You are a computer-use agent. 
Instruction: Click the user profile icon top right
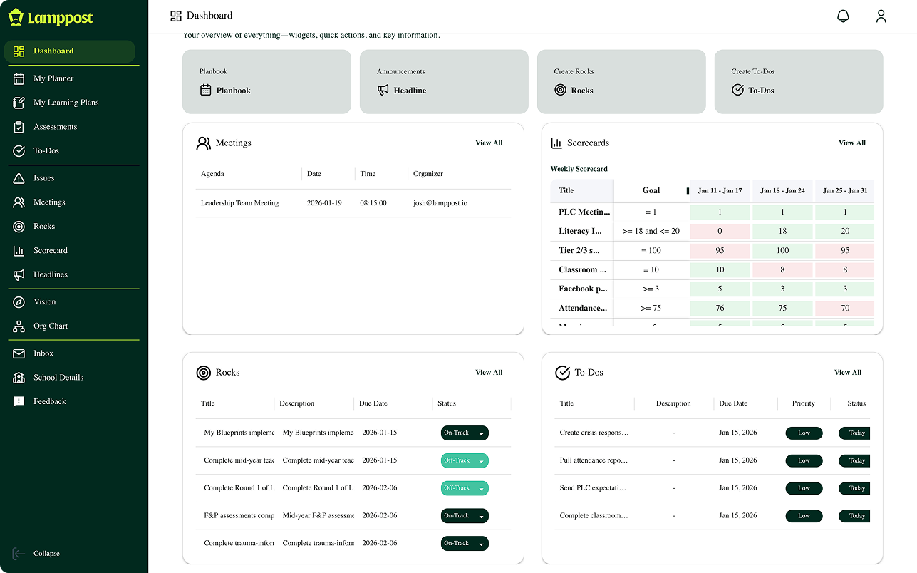881,15
